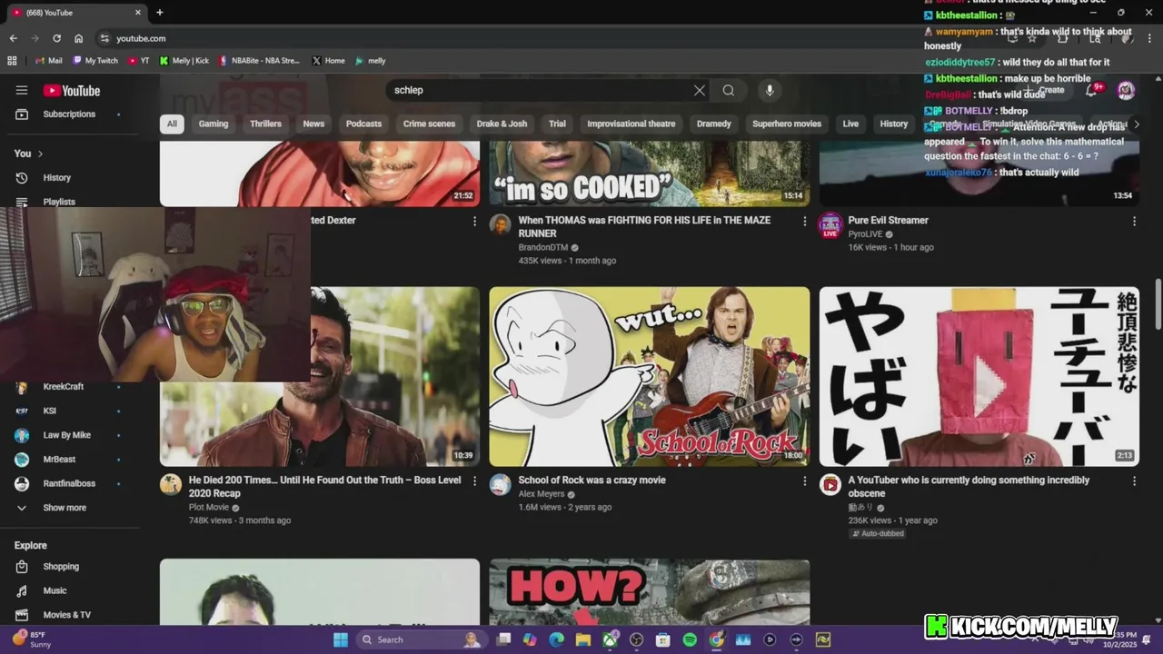Open Spotify from the taskbar

click(690, 639)
